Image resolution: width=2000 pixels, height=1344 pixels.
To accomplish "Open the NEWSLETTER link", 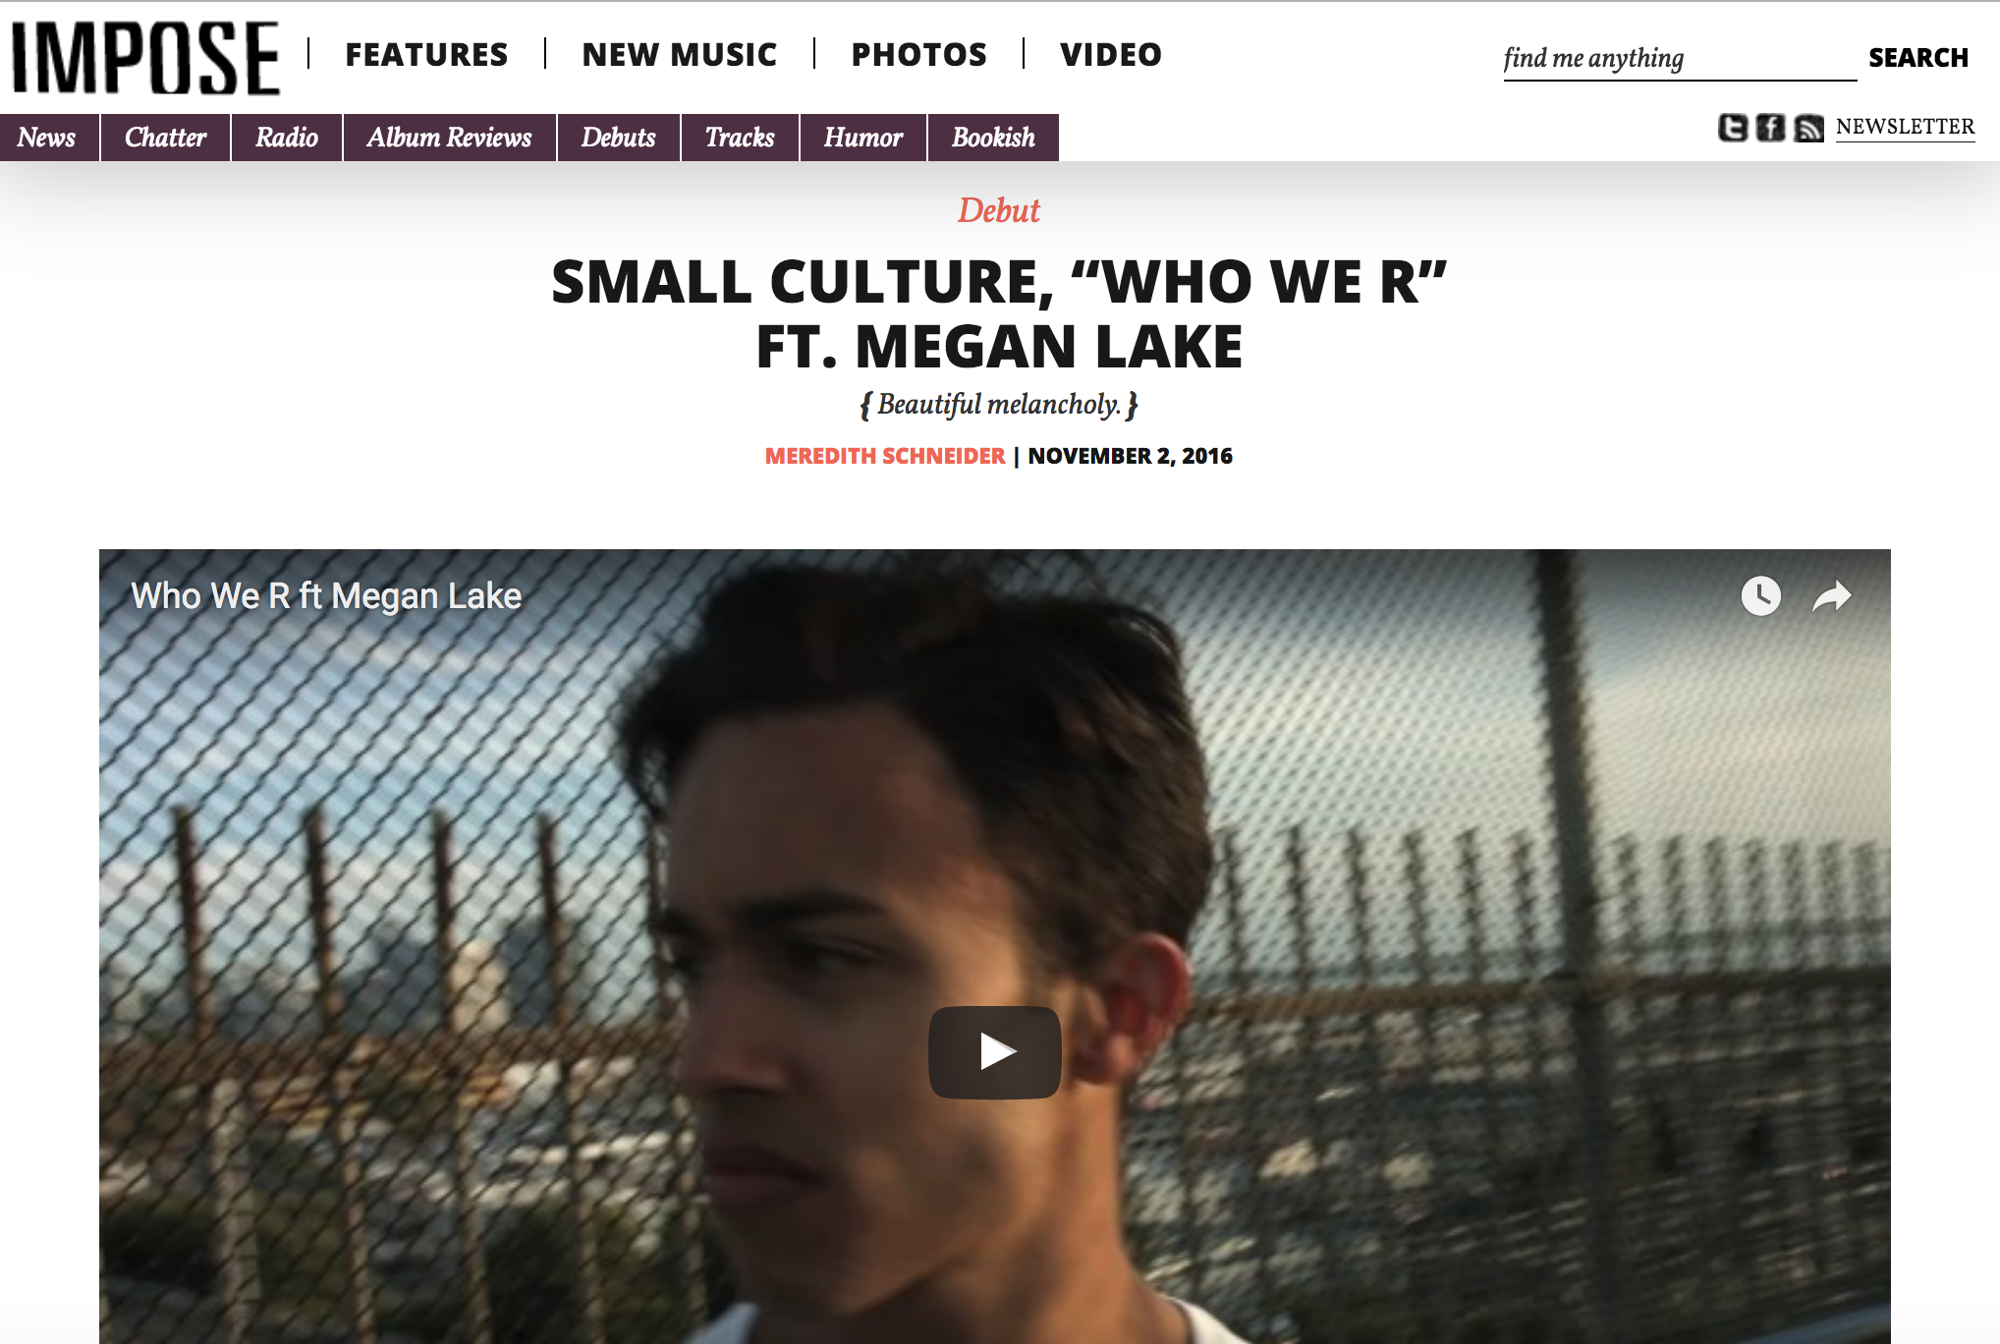I will point(1905,127).
